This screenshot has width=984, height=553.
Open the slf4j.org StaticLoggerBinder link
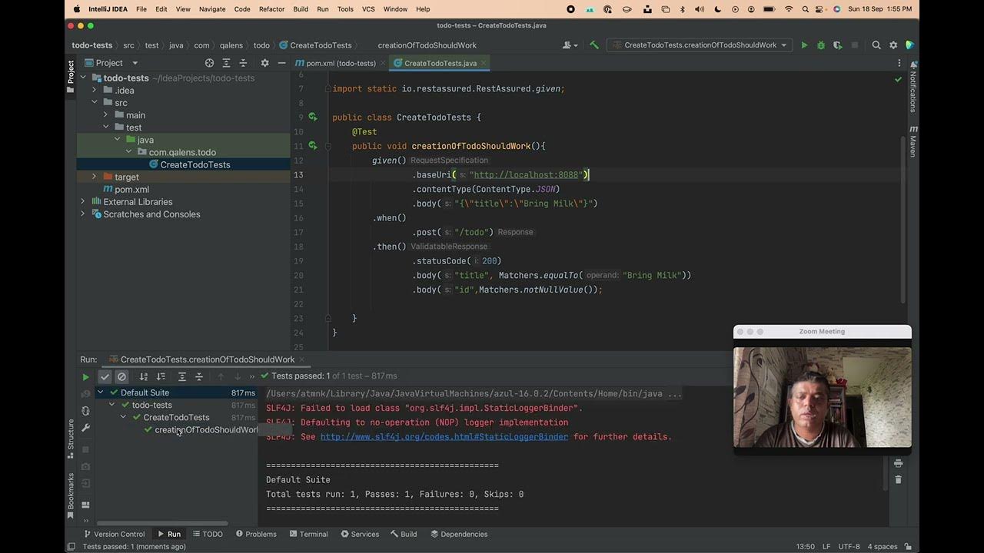coord(444,436)
